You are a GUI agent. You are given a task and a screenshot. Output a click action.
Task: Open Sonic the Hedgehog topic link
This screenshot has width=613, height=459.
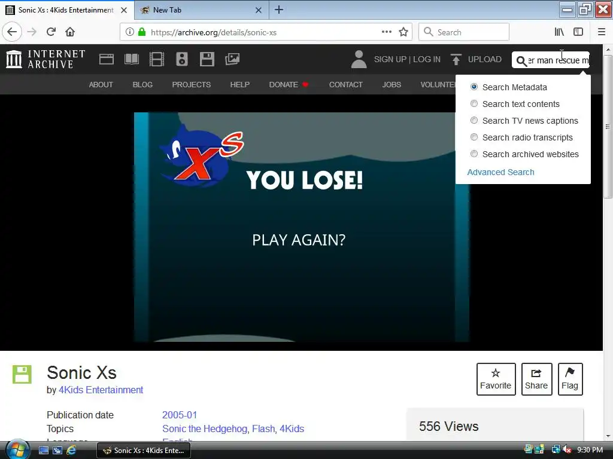(205, 429)
